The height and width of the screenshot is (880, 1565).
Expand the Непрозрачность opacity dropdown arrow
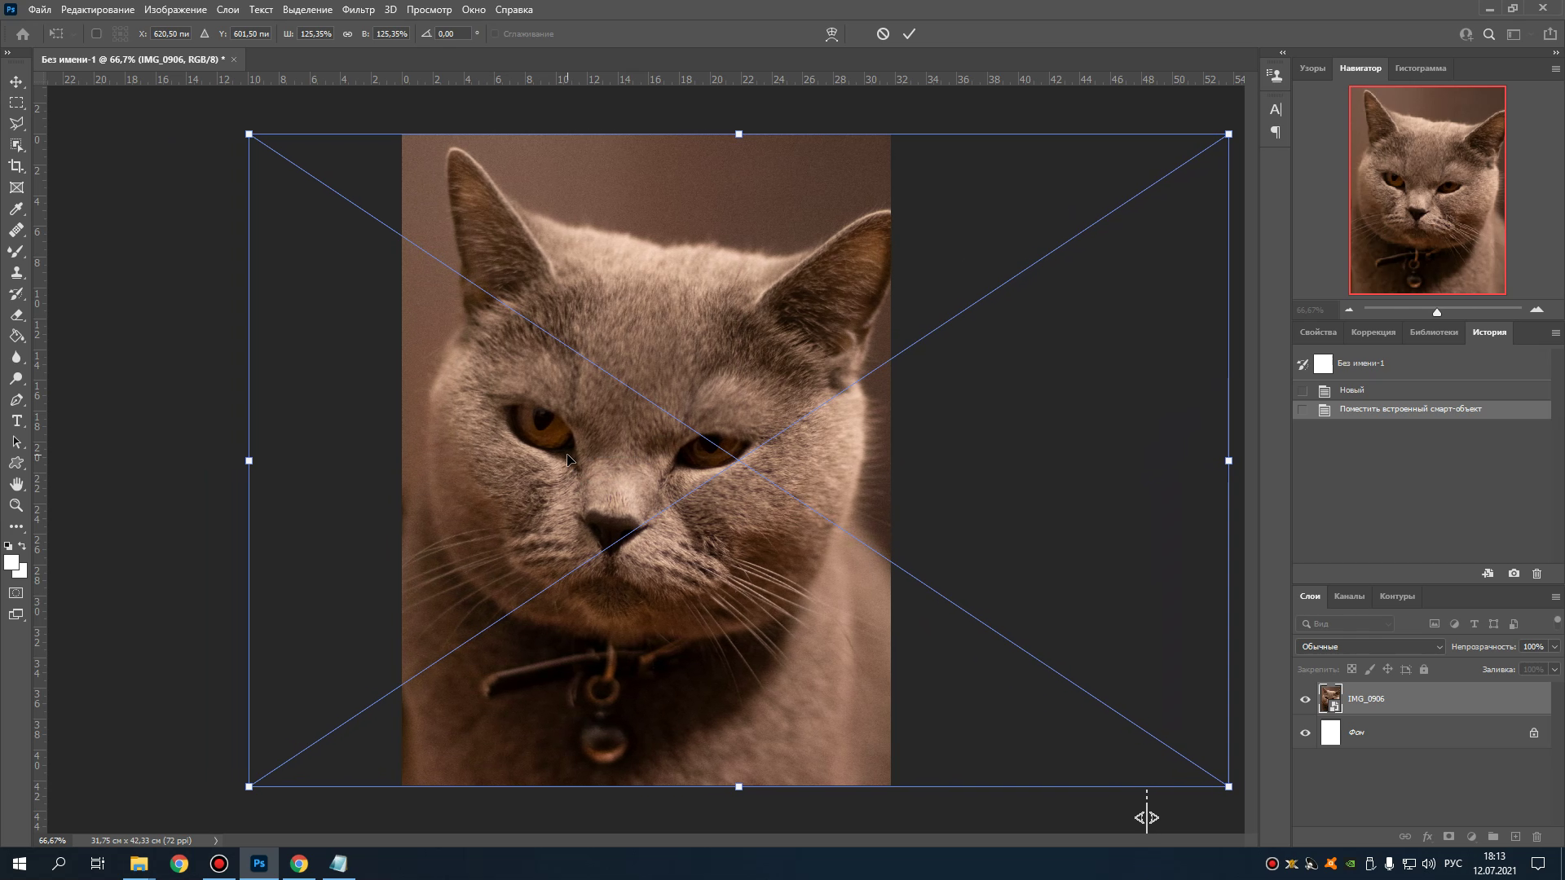pos(1554,647)
